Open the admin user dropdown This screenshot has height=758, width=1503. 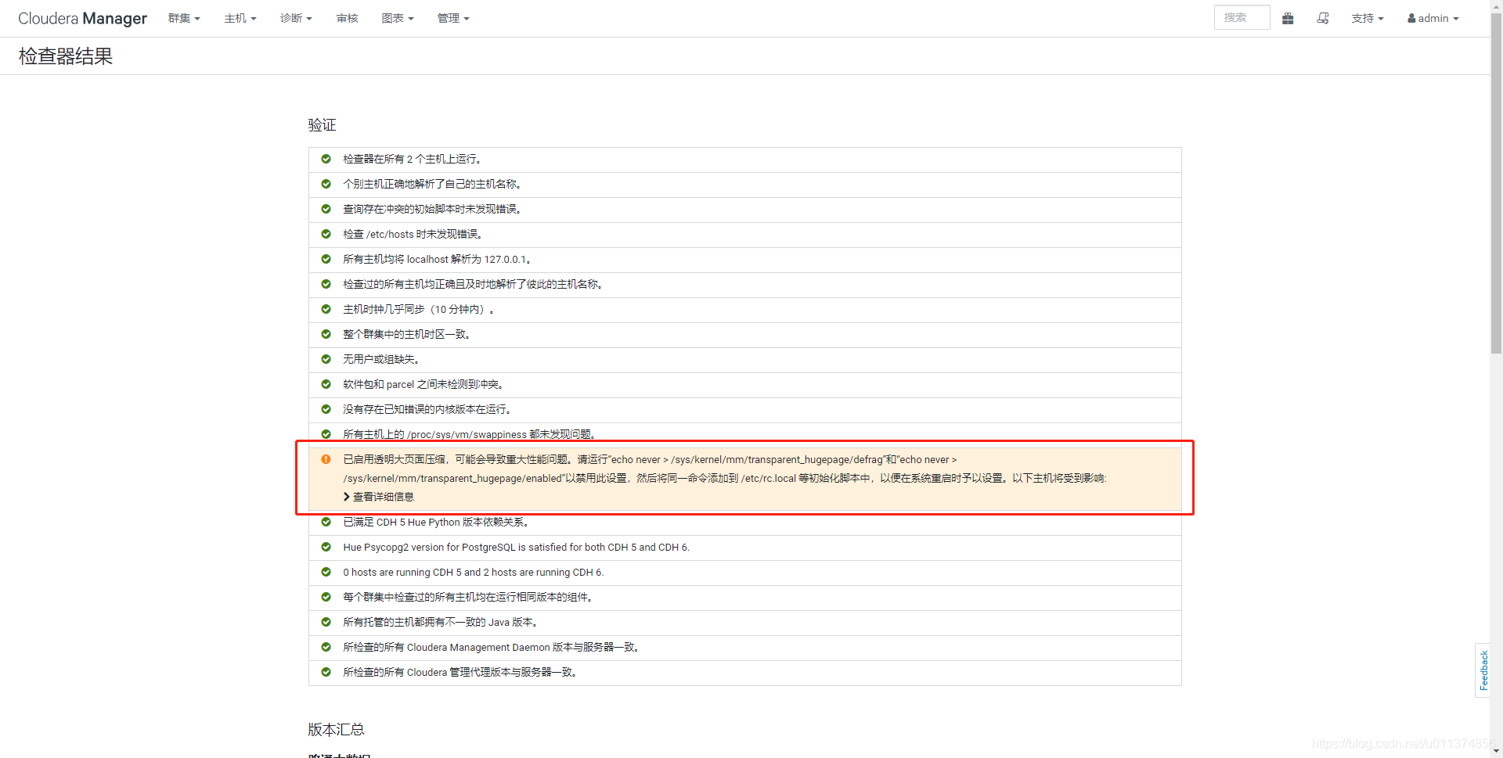(x=1433, y=18)
